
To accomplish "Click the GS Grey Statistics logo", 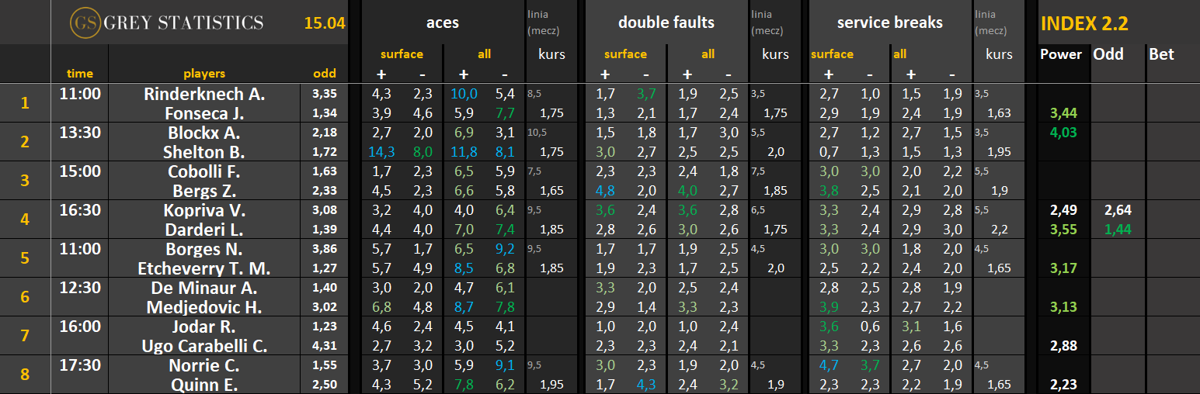I will click(x=166, y=22).
